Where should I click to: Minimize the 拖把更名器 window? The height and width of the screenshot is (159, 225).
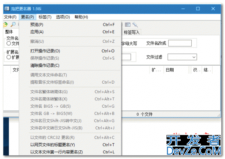coord(183,9)
